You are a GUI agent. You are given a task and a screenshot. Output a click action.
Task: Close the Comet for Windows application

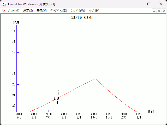161,4
